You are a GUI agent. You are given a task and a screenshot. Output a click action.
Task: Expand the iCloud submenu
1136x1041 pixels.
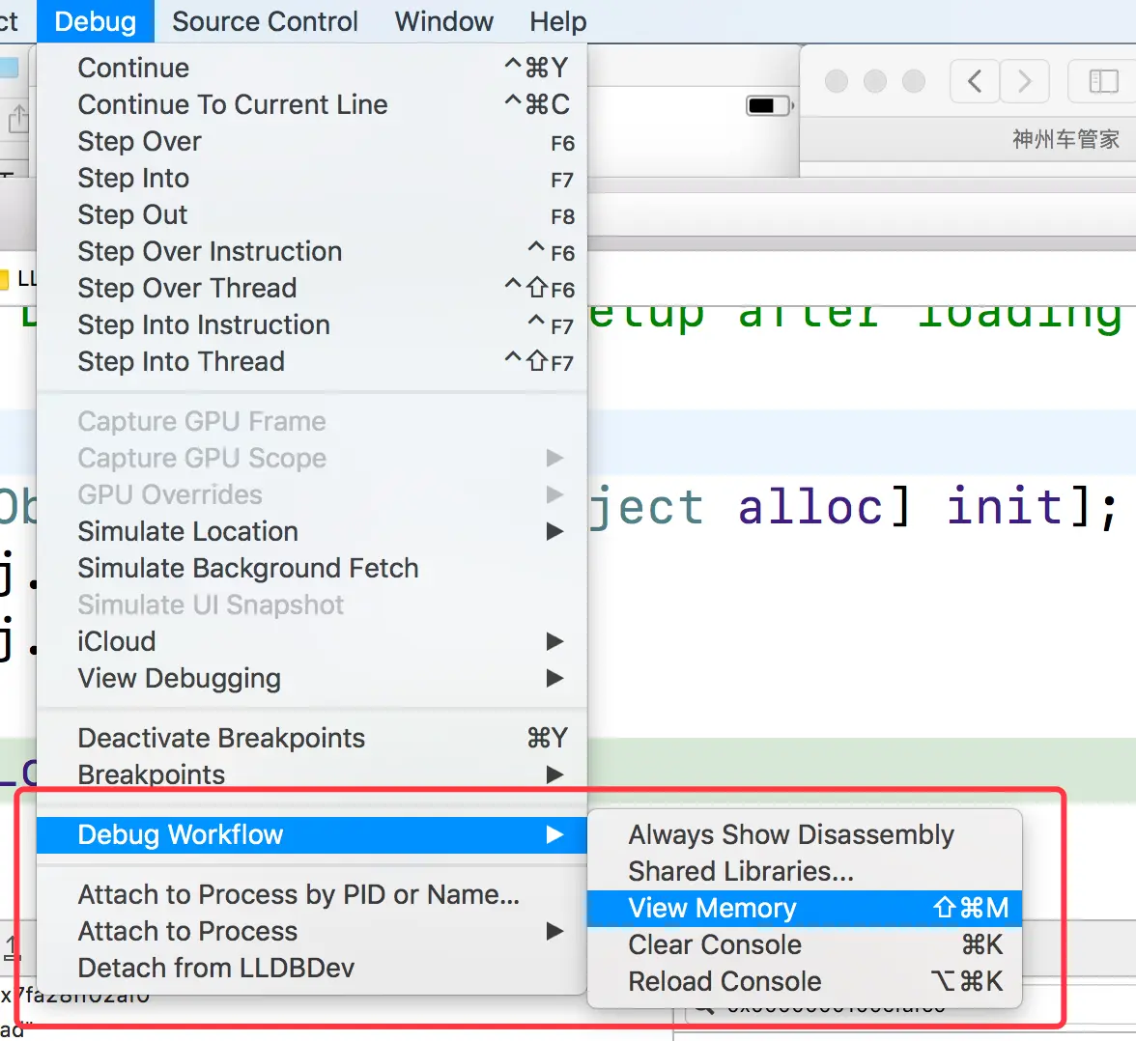click(x=311, y=642)
